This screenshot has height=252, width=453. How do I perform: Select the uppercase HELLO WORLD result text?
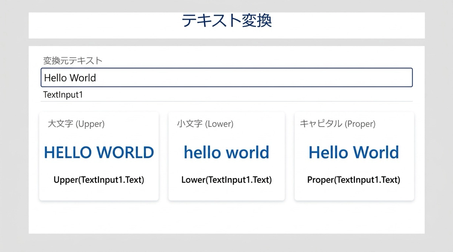pos(99,153)
